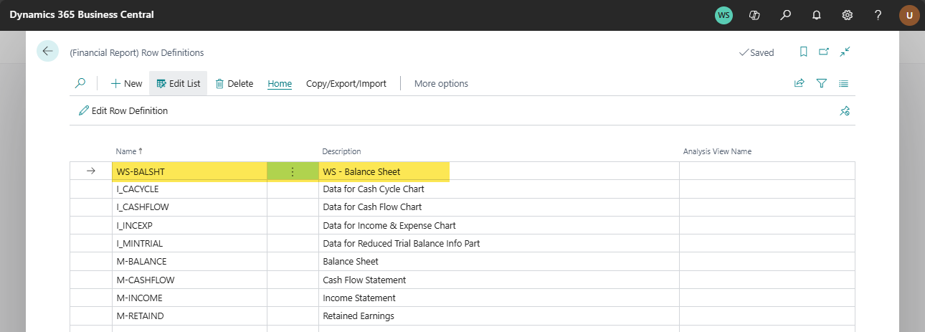This screenshot has width=925, height=332.
Task: Select the WS-BALSHT name cell
Action: click(190, 171)
